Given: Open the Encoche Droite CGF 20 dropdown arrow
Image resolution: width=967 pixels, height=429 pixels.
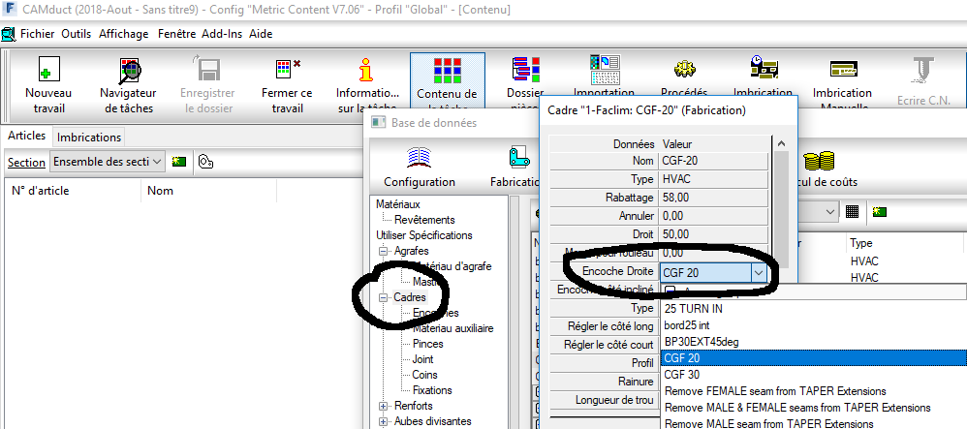Looking at the screenshot, I should [x=759, y=272].
